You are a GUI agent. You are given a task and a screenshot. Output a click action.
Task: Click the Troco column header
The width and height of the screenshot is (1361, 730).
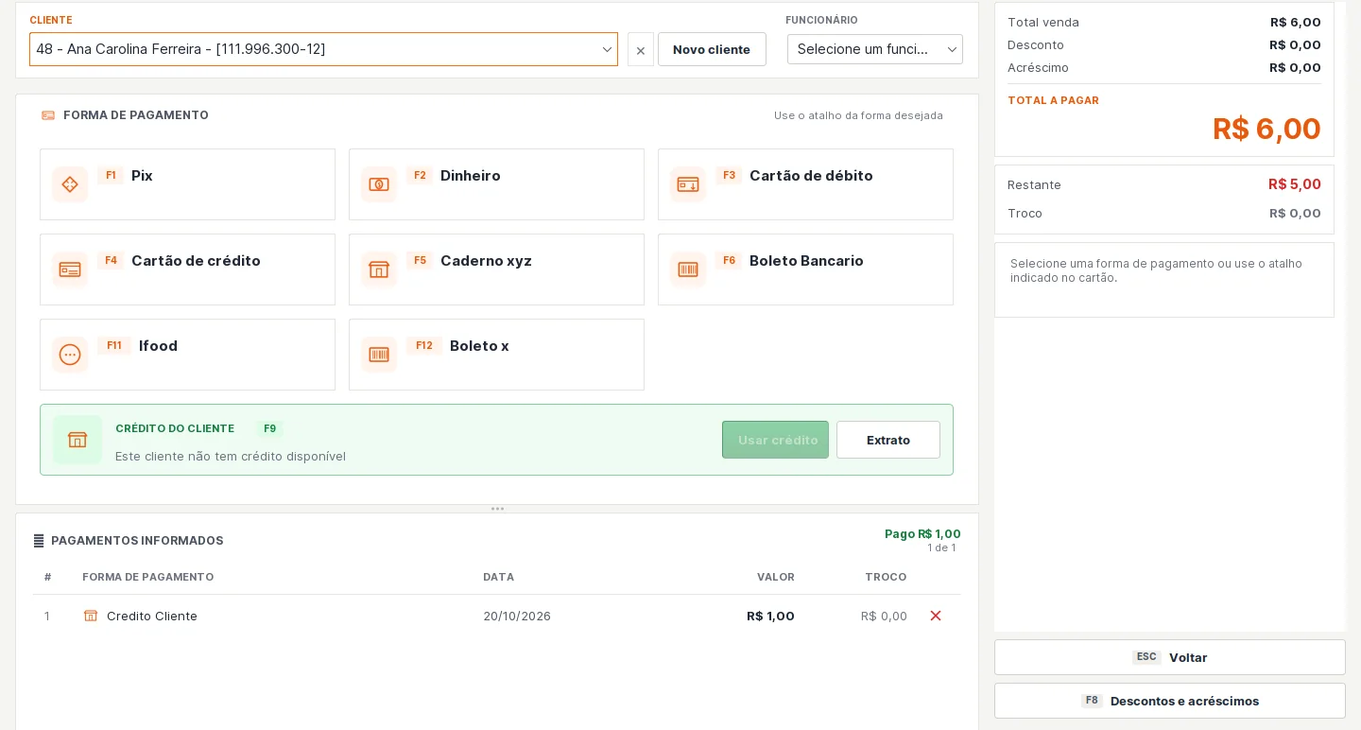pos(886,577)
